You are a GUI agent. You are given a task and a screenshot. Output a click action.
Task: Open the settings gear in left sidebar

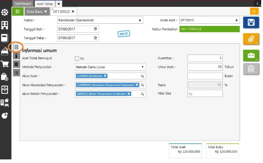click(5, 13)
